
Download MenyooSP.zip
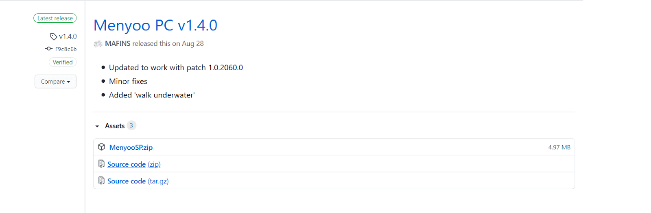pyautogui.click(x=131, y=147)
